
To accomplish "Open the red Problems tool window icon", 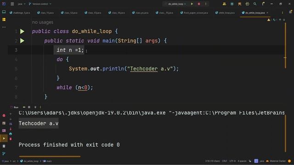I will click(4, 115).
